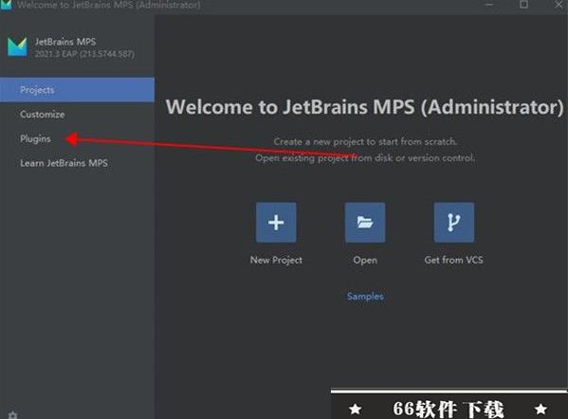This screenshot has height=419, width=568.
Task: Click the New Project label
Action: (276, 260)
